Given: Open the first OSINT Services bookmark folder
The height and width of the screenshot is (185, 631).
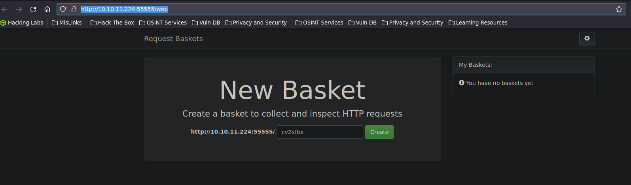Looking at the screenshot, I should pos(163,23).
